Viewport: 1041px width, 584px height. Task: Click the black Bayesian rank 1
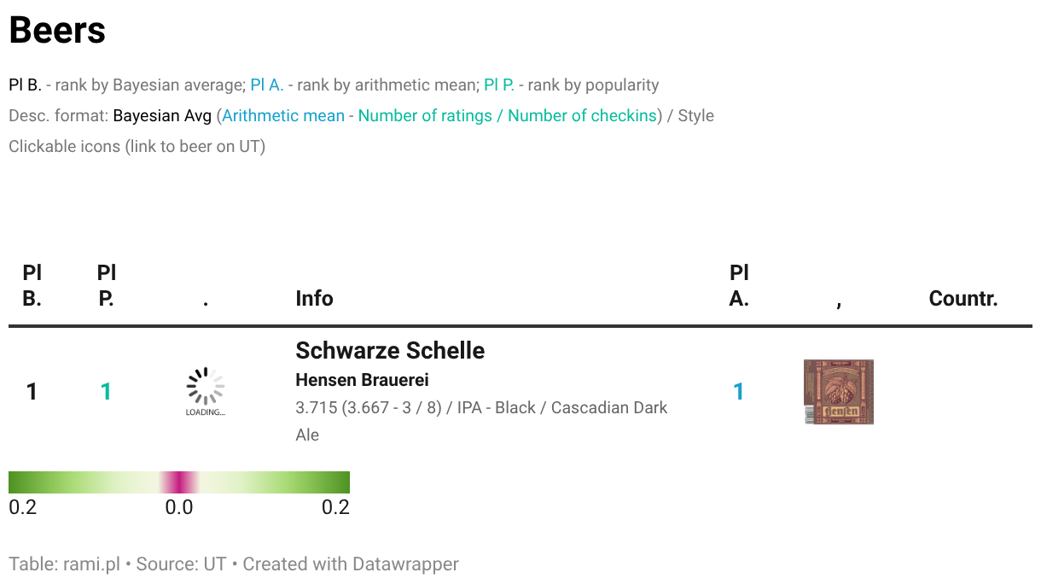point(32,392)
